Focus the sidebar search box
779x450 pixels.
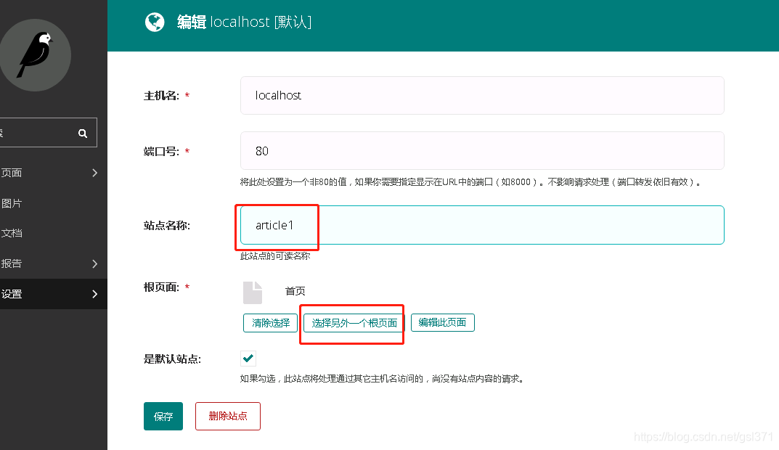click(48, 133)
